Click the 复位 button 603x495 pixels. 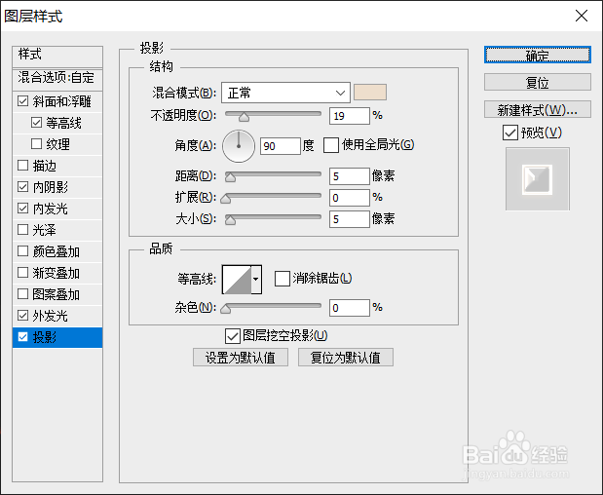[537, 82]
